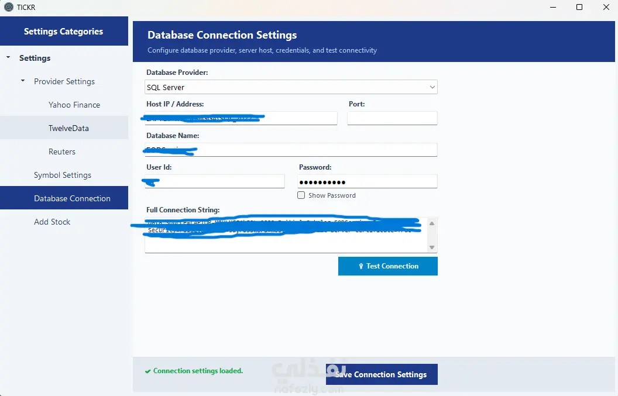
Task: Focus the Port input field
Action: (392, 118)
